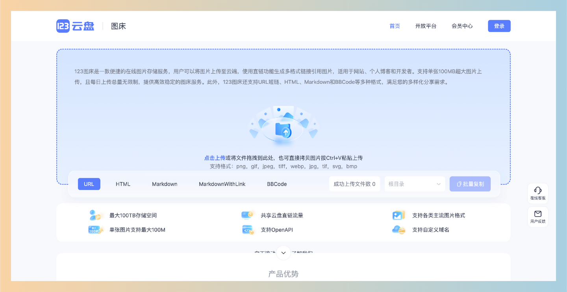This screenshot has width=567, height=292.
Task: Switch to the Markdown format tab
Action: click(x=165, y=184)
